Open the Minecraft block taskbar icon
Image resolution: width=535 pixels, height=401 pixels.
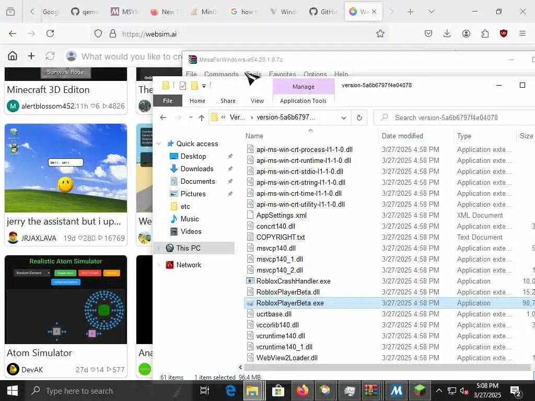(420, 391)
